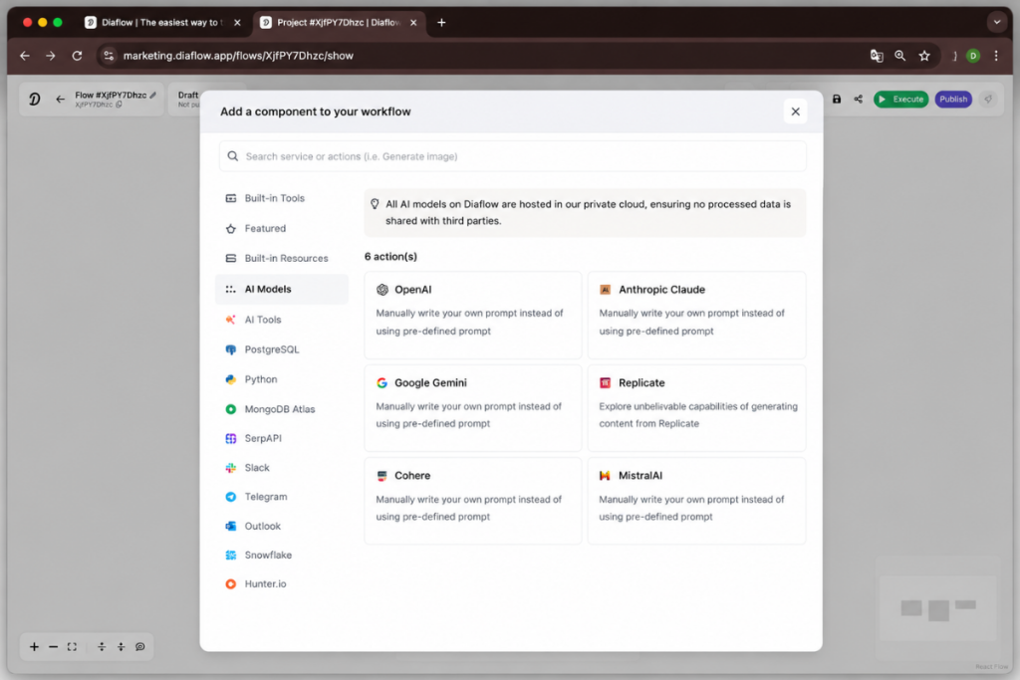Click the comment icon in canvas controls
Screen dimensions: 1020x680
(139, 647)
